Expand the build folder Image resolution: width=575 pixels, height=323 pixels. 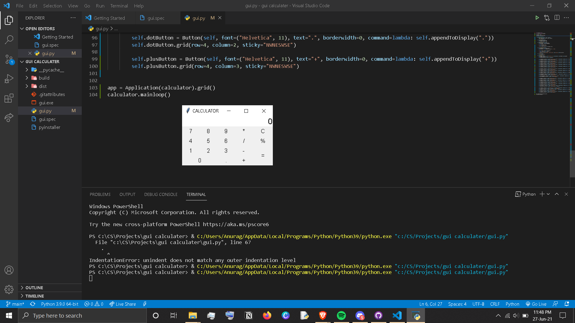click(44, 78)
